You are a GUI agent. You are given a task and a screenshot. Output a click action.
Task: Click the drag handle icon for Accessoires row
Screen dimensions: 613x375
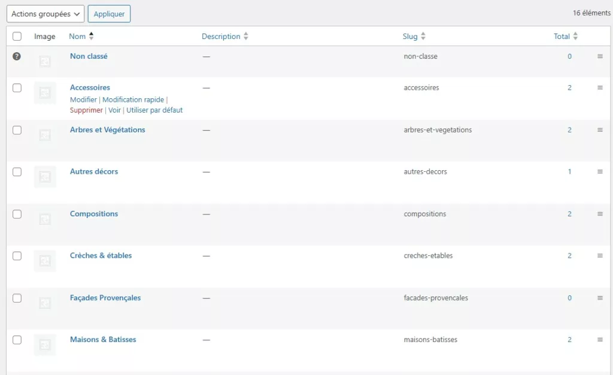600,87
